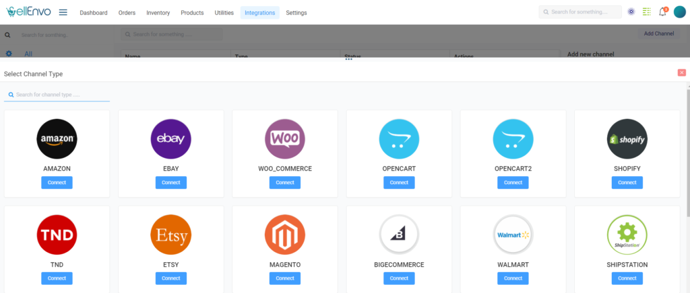Open the notifications bell
The width and height of the screenshot is (690, 293).
point(662,11)
